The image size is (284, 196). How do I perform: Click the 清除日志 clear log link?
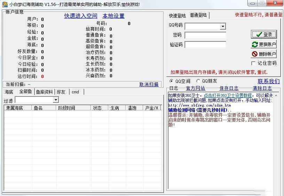(x=262, y=88)
